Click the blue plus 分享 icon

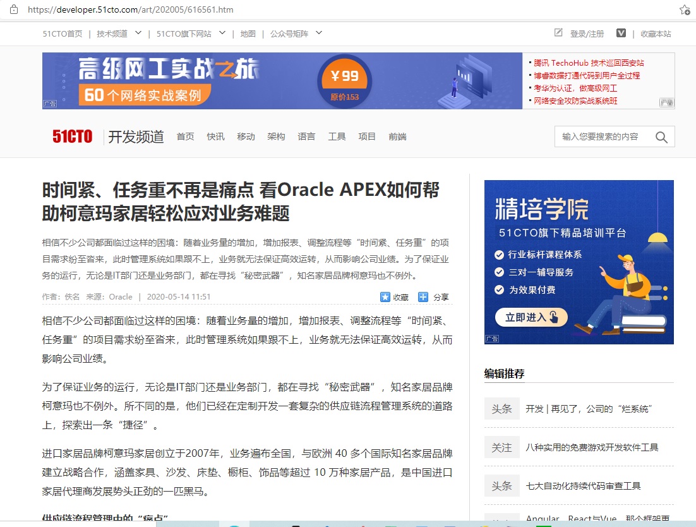423,296
